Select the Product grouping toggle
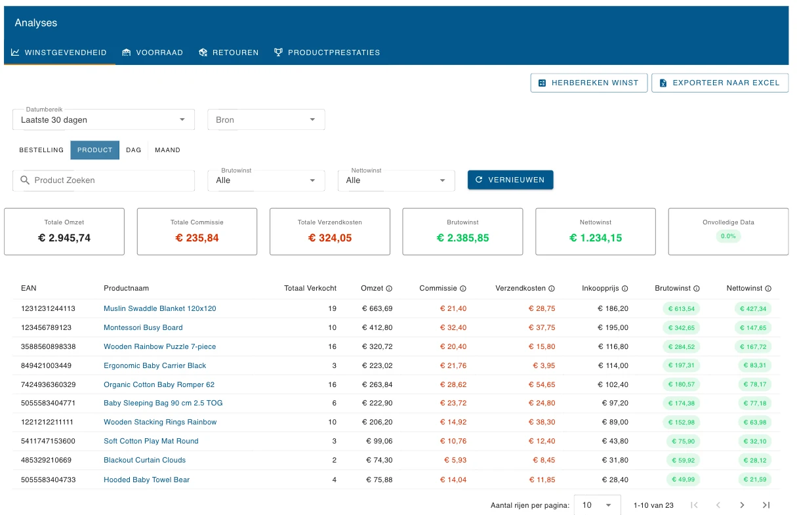Image resolution: width=797 pixels, height=515 pixels. 95,150
